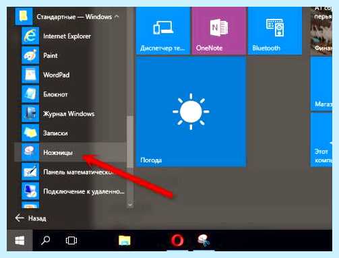This screenshot has width=339, height=258.
Task: Click the Стандартные — Windows folder icon
Action: (x=24, y=16)
